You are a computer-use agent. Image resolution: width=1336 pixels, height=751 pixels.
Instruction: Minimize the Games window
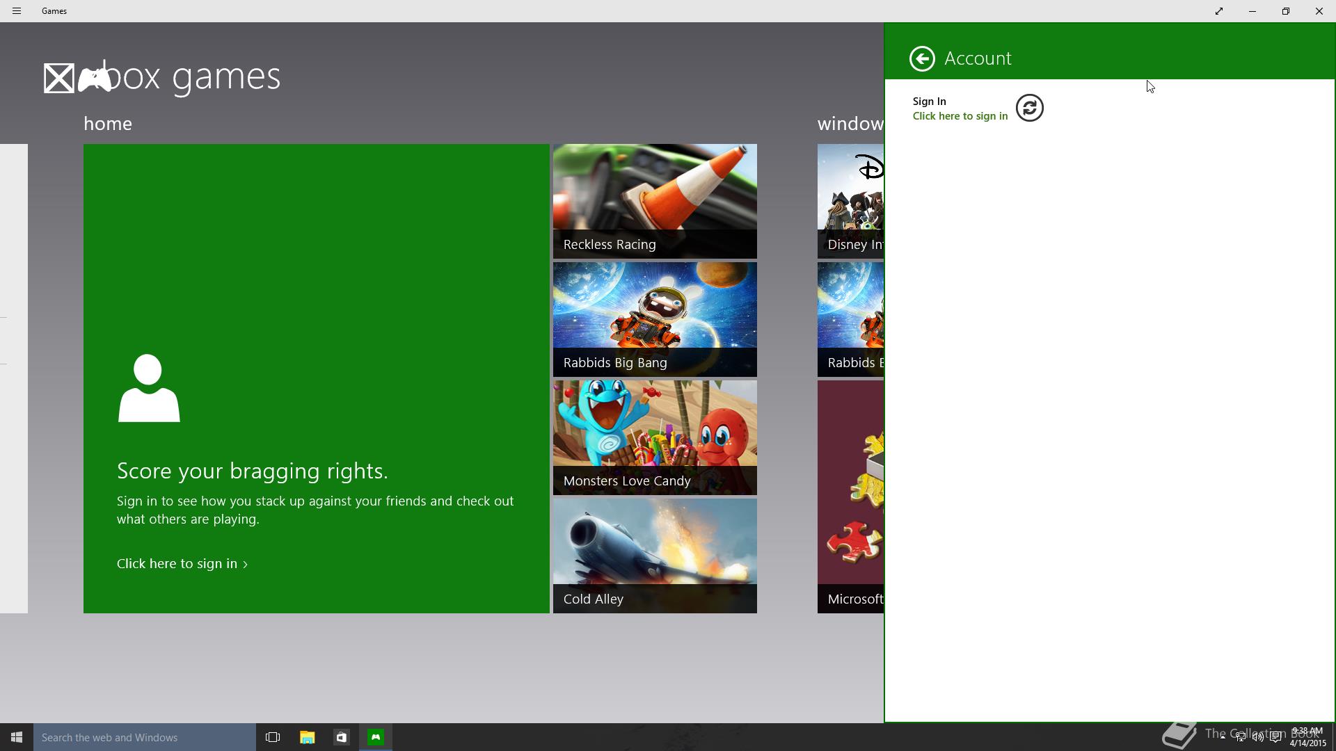point(1252,11)
